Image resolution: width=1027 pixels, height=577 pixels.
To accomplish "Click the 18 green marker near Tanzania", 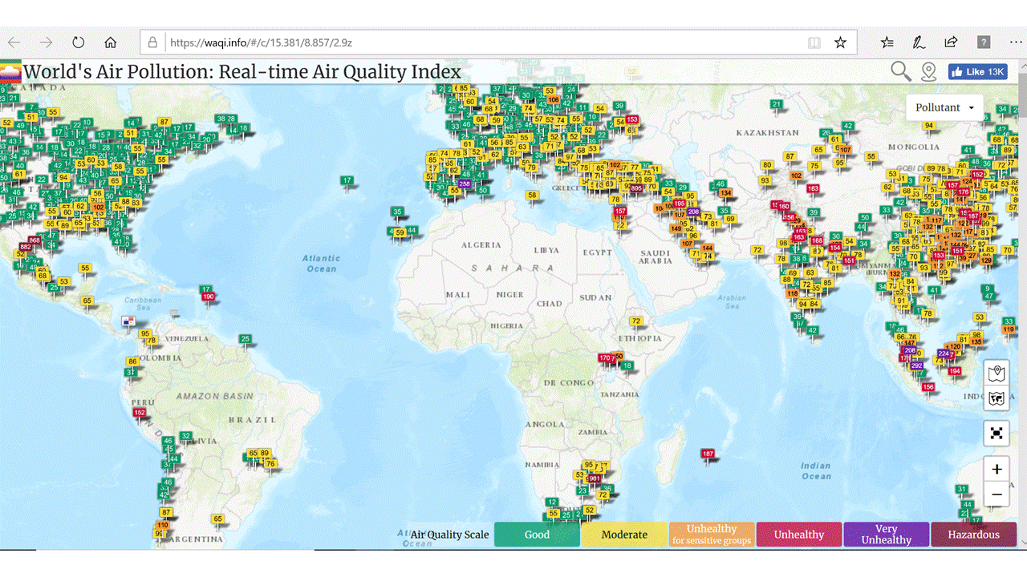I will (627, 365).
